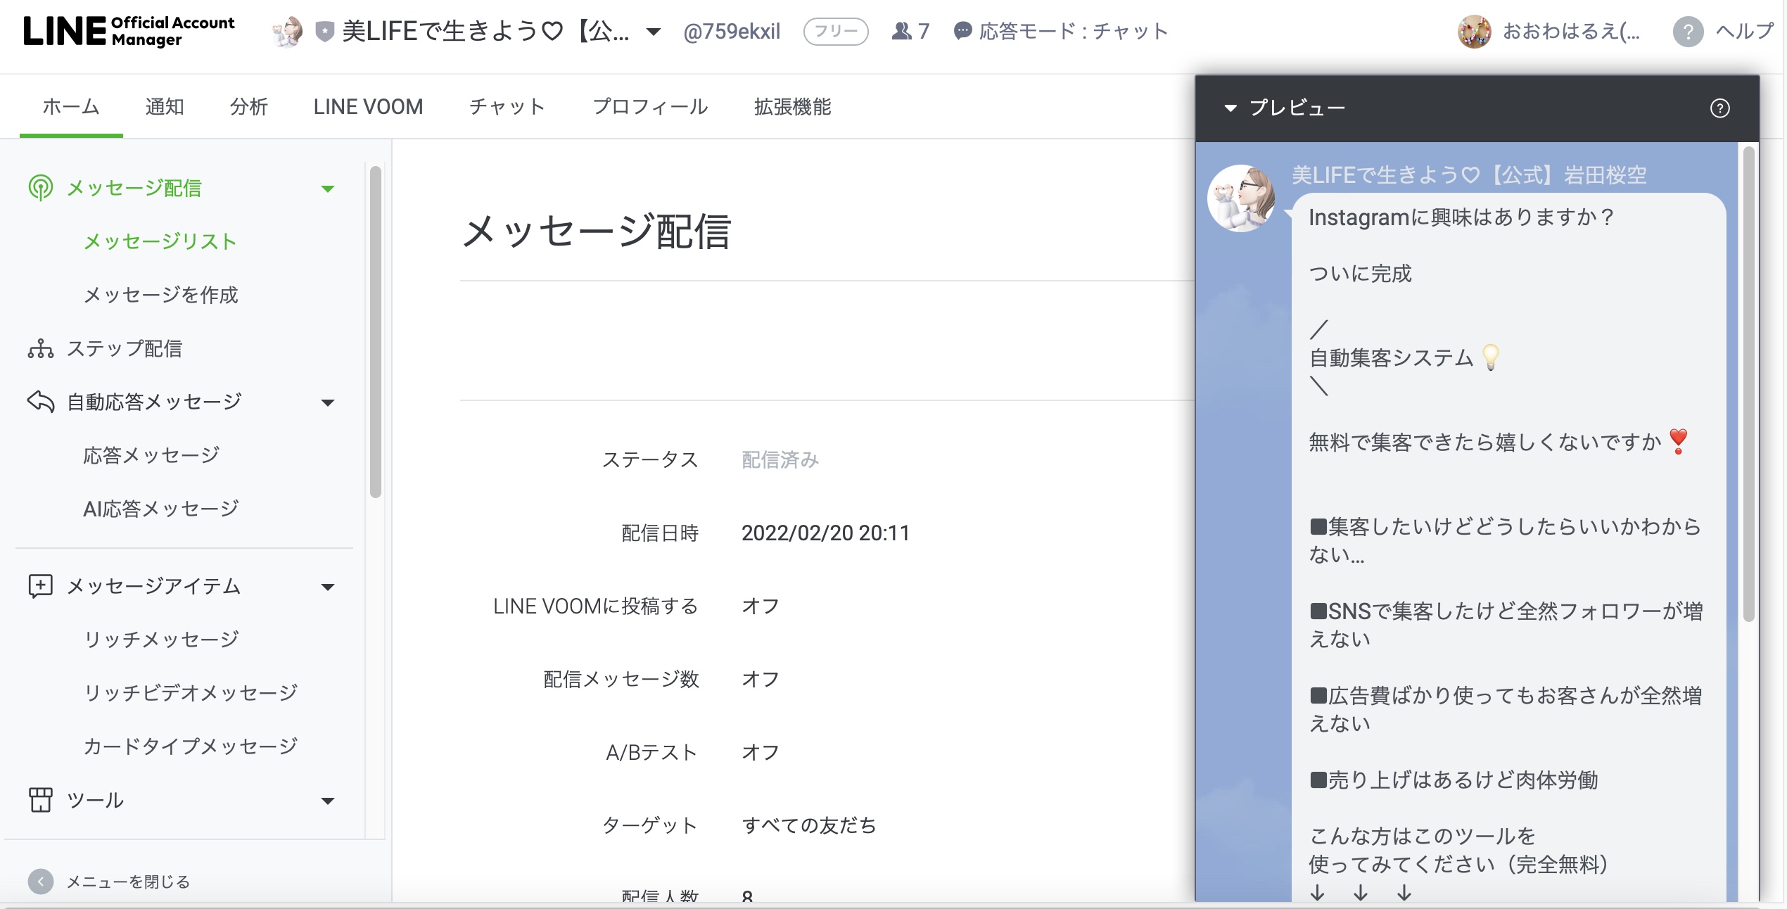Image resolution: width=1787 pixels, height=909 pixels.
Task: Switch to the 分析 tab
Action: pos(249,106)
